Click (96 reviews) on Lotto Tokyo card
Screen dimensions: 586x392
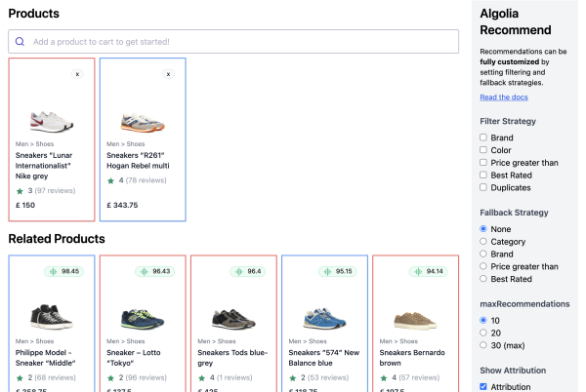tap(146, 377)
